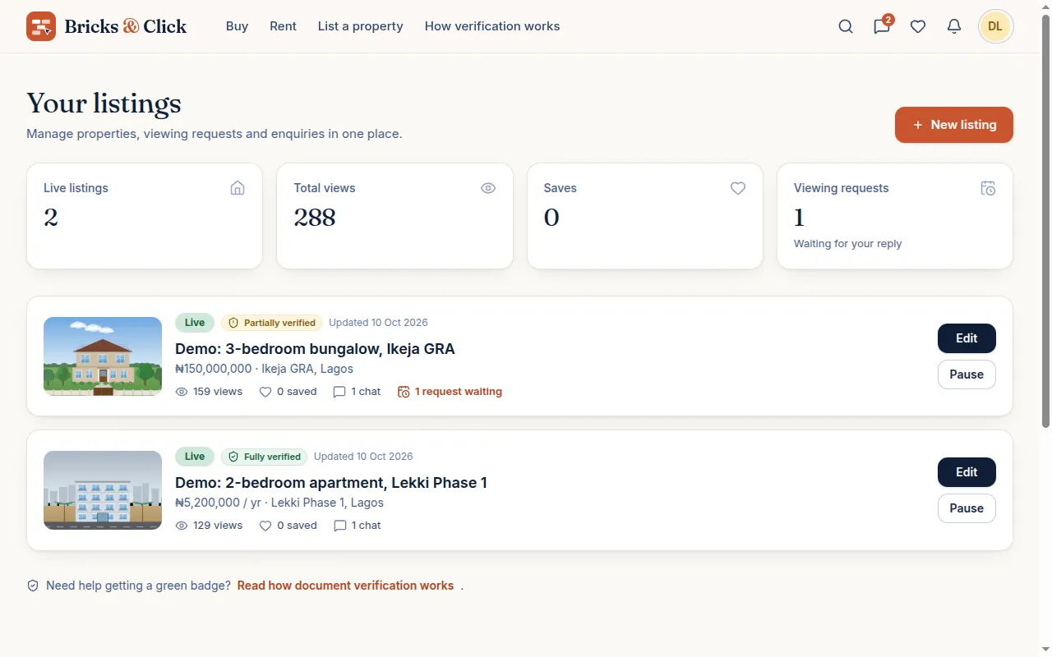Click the Partially verified badge
The width and height of the screenshot is (1052, 657).
pos(271,323)
